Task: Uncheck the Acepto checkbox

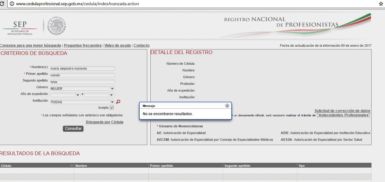Action: coord(112,108)
